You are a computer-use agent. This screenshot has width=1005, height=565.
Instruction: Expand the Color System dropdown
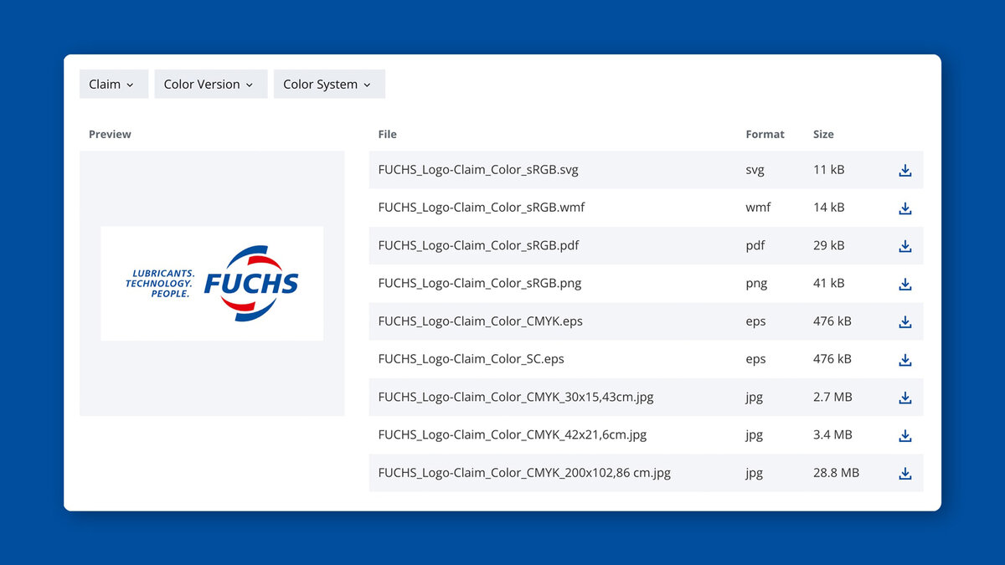point(329,84)
